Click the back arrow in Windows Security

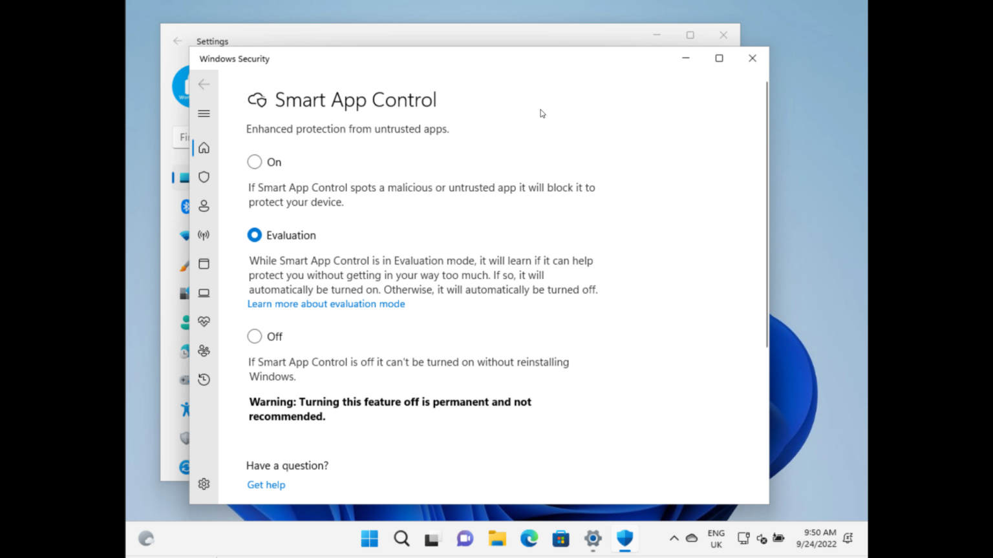pos(204,84)
